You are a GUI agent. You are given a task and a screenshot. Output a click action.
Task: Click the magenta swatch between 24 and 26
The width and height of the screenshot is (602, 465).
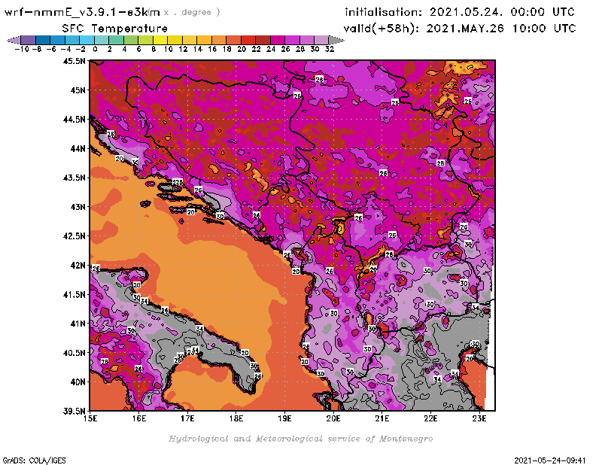click(278, 40)
